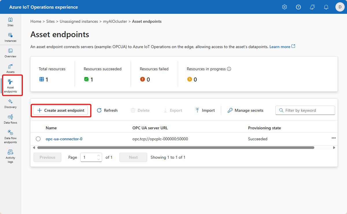This screenshot has height=214, width=347.
Task: Open the Learn more link
Action: click(280, 47)
